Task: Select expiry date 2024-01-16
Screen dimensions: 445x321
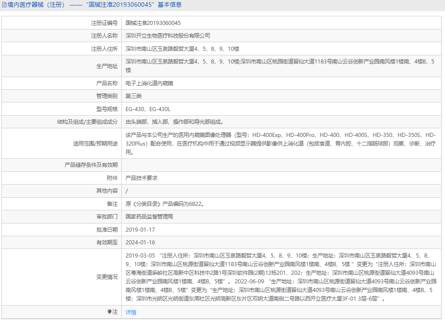Action: tap(140, 243)
